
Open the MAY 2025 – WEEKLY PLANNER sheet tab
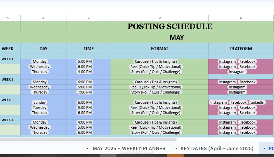pos(129,148)
